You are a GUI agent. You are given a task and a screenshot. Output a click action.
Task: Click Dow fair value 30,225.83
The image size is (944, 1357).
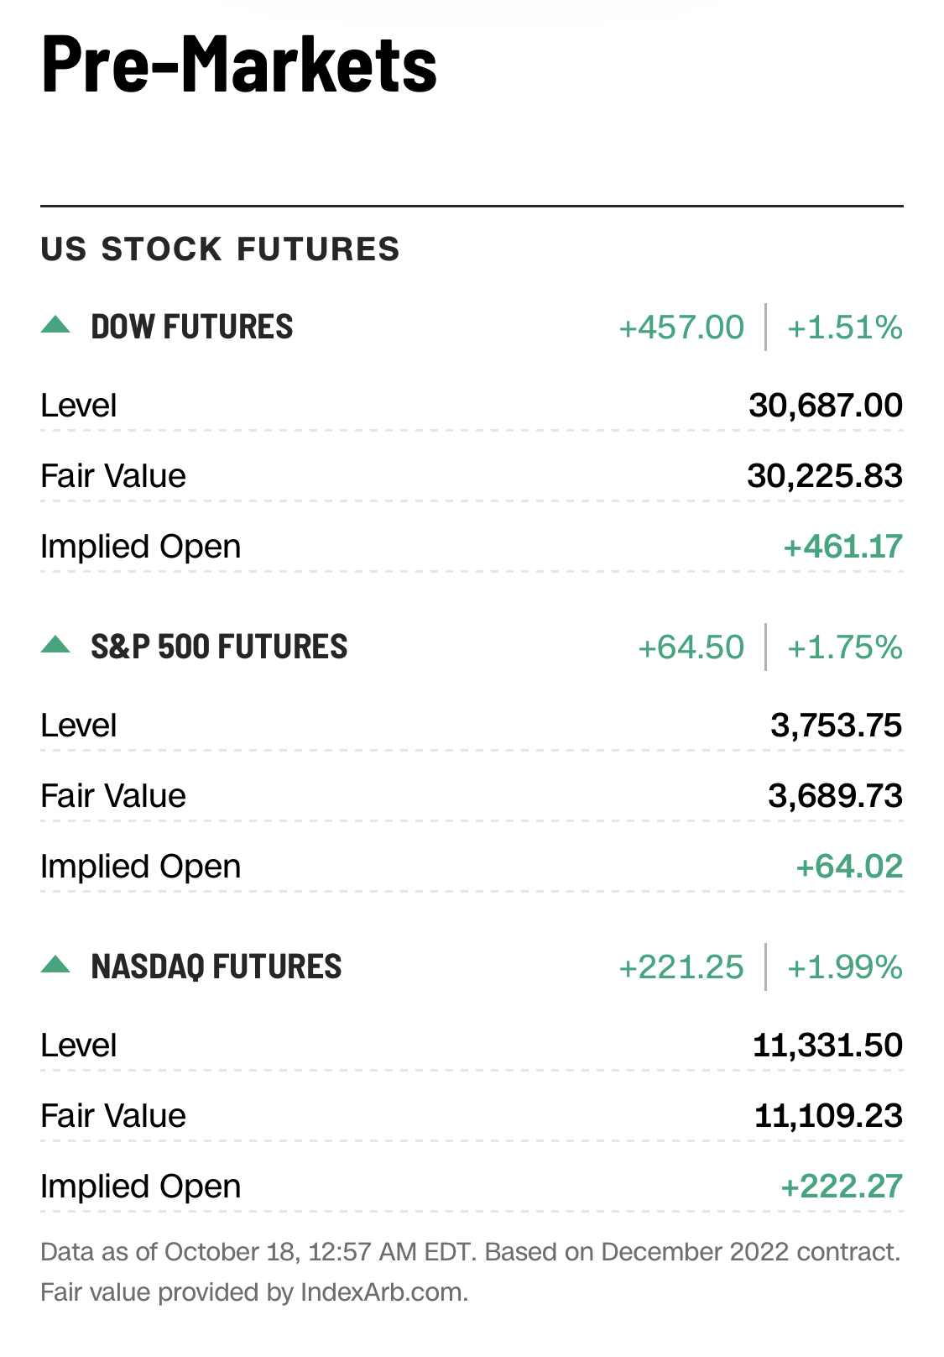[824, 476]
